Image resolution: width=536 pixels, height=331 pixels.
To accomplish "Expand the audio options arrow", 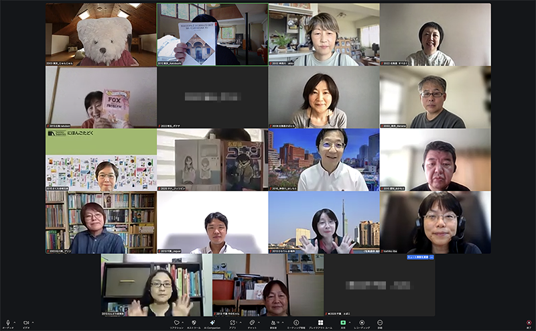I will tap(16, 322).
